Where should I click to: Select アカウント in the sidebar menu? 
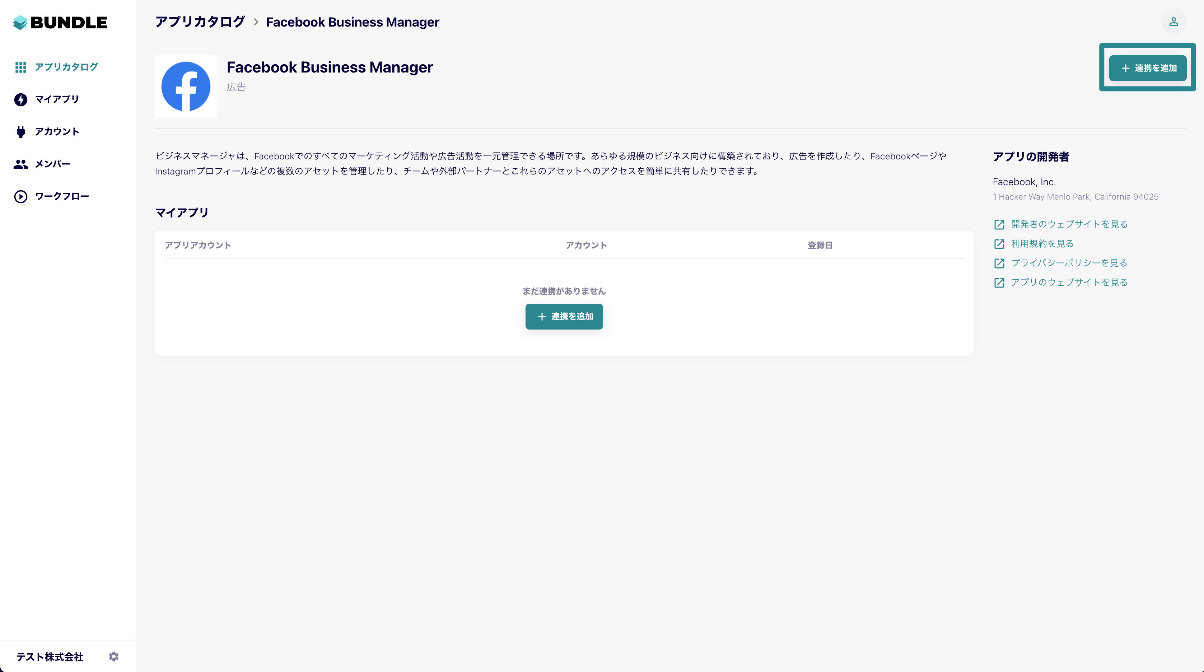pyautogui.click(x=57, y=131)
